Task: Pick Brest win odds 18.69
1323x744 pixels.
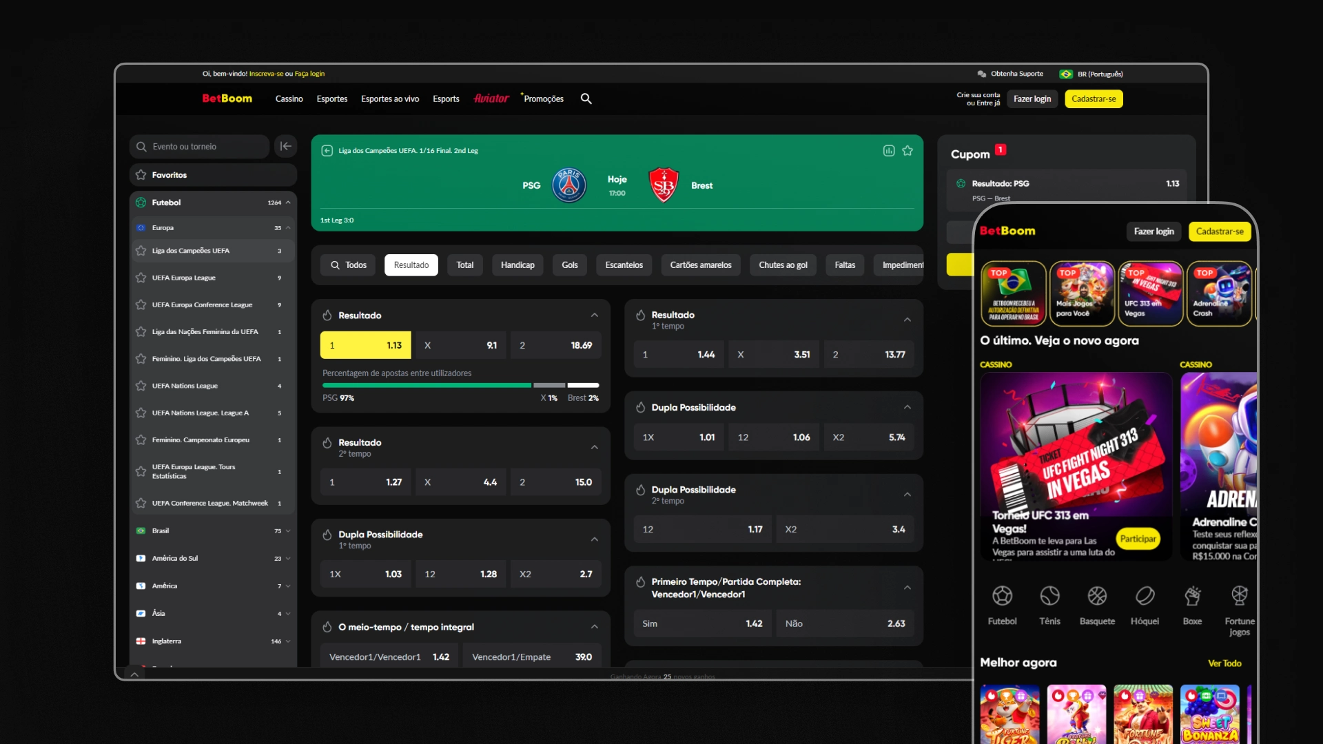Action: [x=555, y=345]
